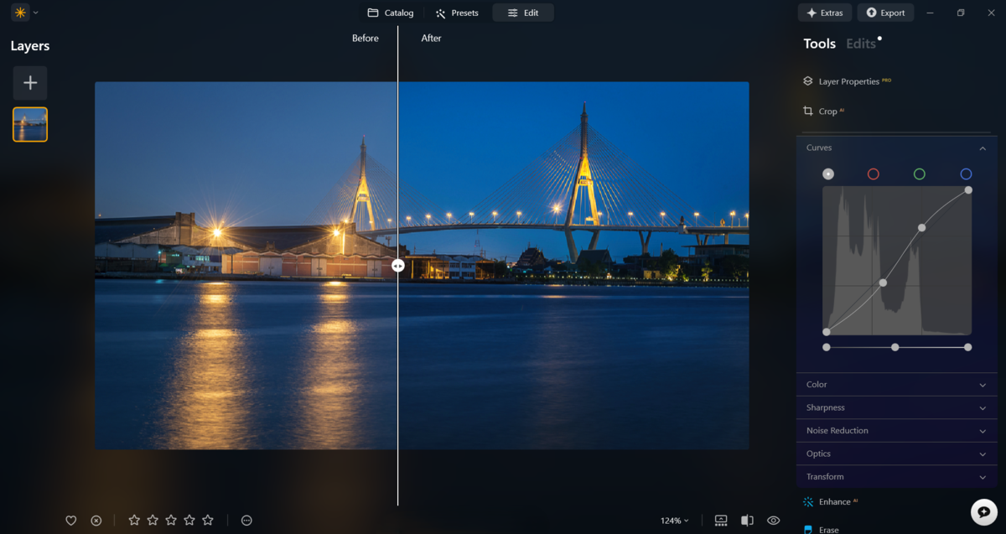Toggle the before/after compare icon

click(x=746, y=520)
